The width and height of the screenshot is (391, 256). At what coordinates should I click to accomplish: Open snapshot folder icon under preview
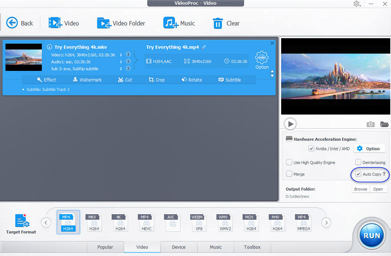point(384,124)
